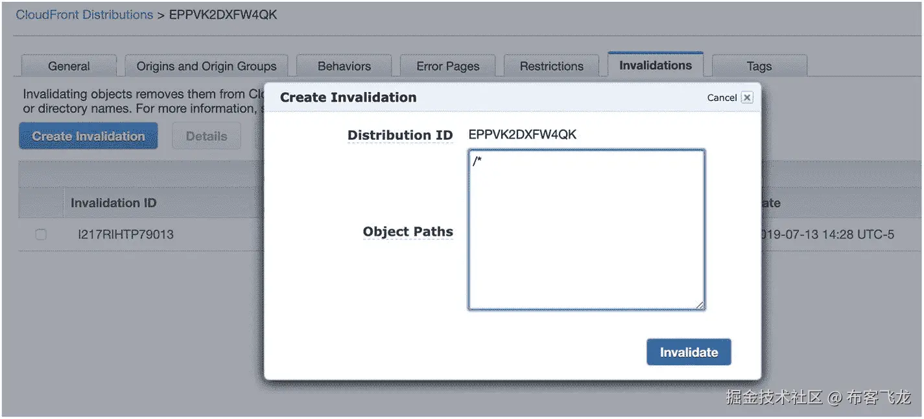Switch to the General tab
This screenshot has height=419, width=924.
tap(69, 66)
